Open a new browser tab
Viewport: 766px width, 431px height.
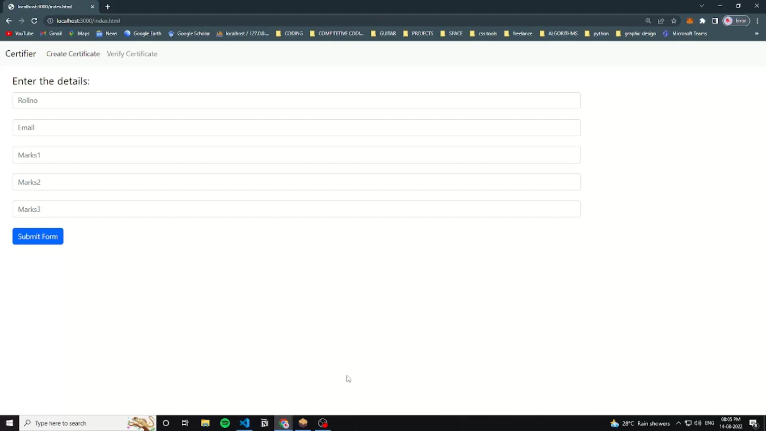pyautogui.click(x=107, y=7)
